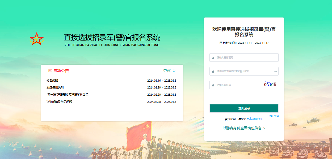Open the 点击这里注册 registration link
The width and height of the screenshot is (332, 159).
255,119
